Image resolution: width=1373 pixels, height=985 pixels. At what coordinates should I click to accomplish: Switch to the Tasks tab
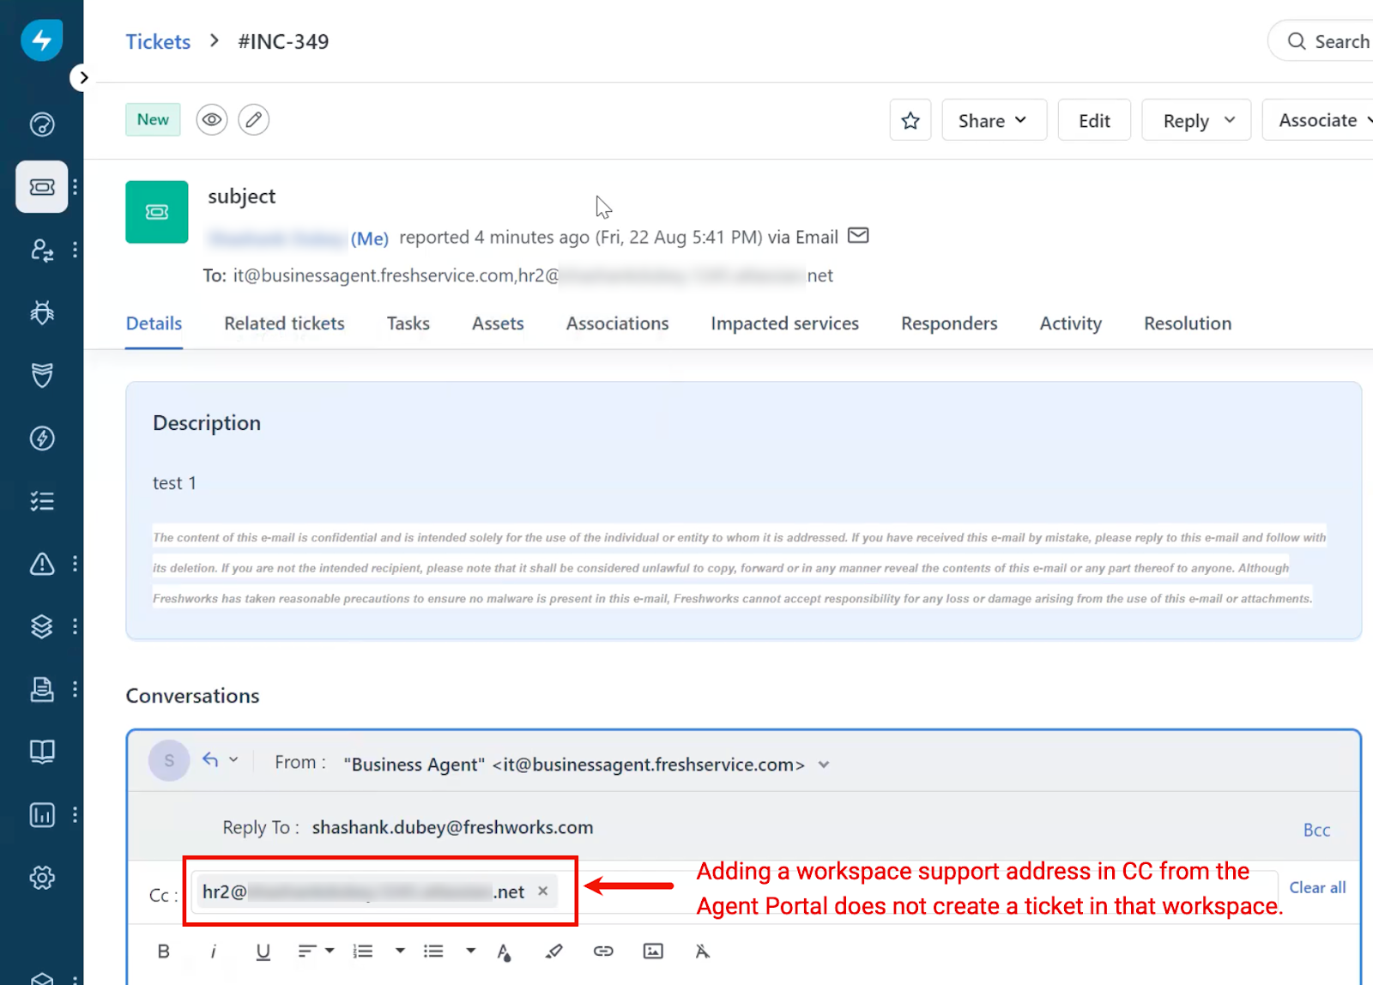[x=408, y=323]
